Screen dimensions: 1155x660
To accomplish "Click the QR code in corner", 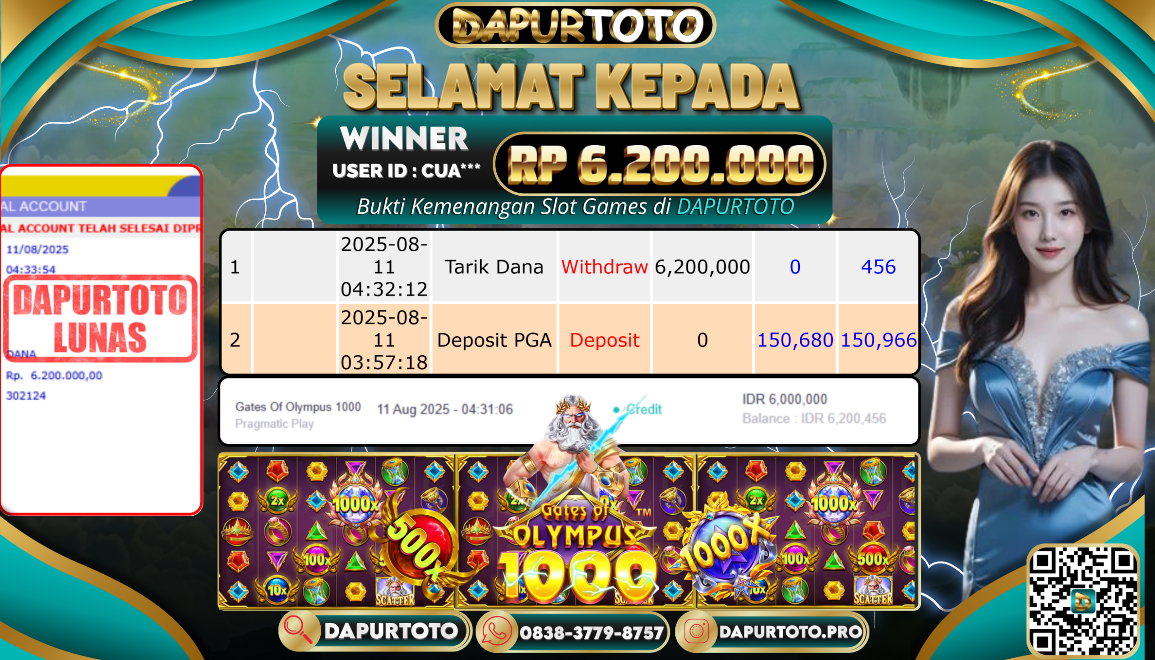I will 1083,601.
